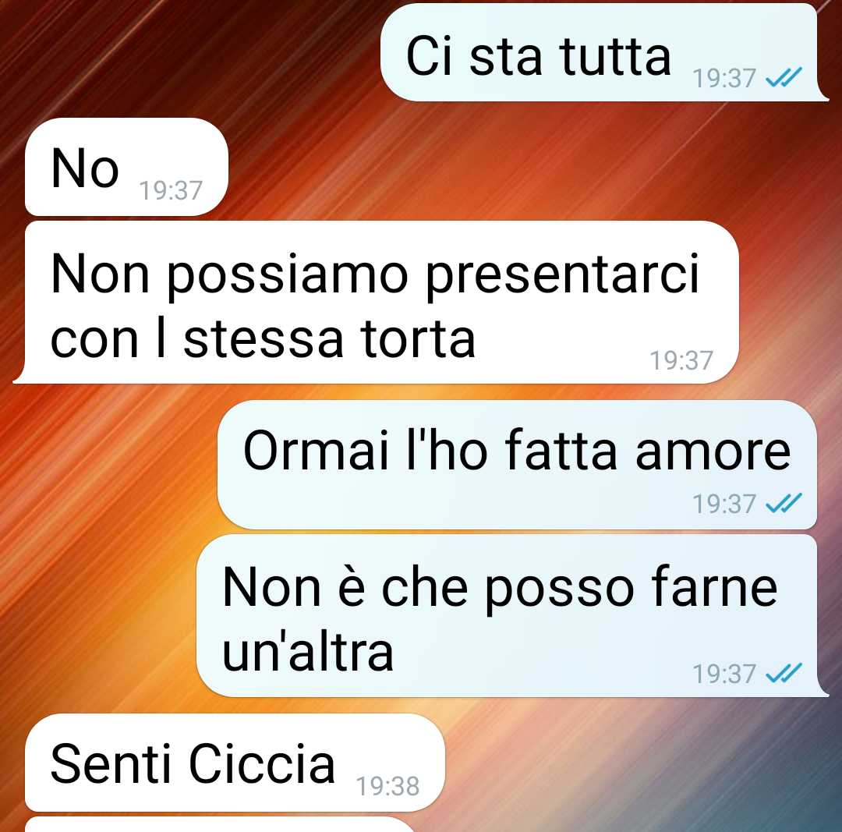Image resolution: width=842 pixels, height=832 pixels.
Task: Tap the double-check read receipt on "Ci sta tutta"
Action: click(x=784, y=77)
